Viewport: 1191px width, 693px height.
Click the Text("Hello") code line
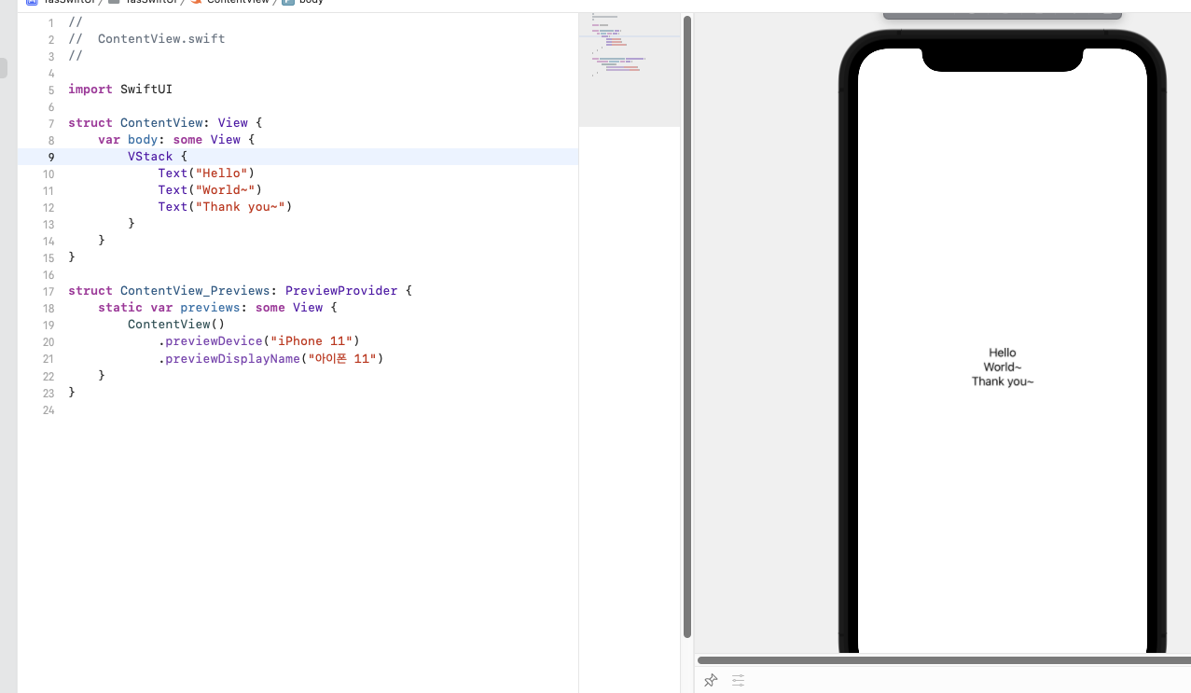(206, 173)
